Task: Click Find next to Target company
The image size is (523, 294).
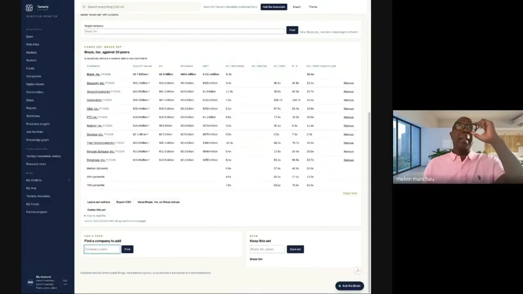Action: click(292, 30)
